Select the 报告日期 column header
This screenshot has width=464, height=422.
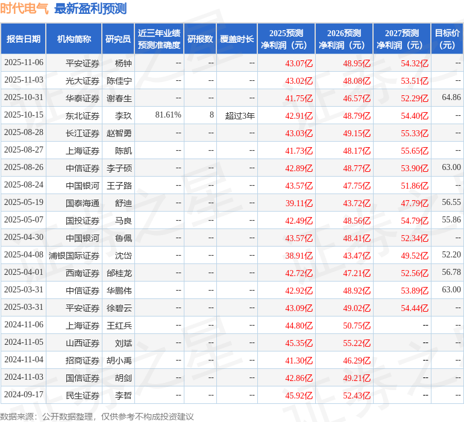pos(24,39)
